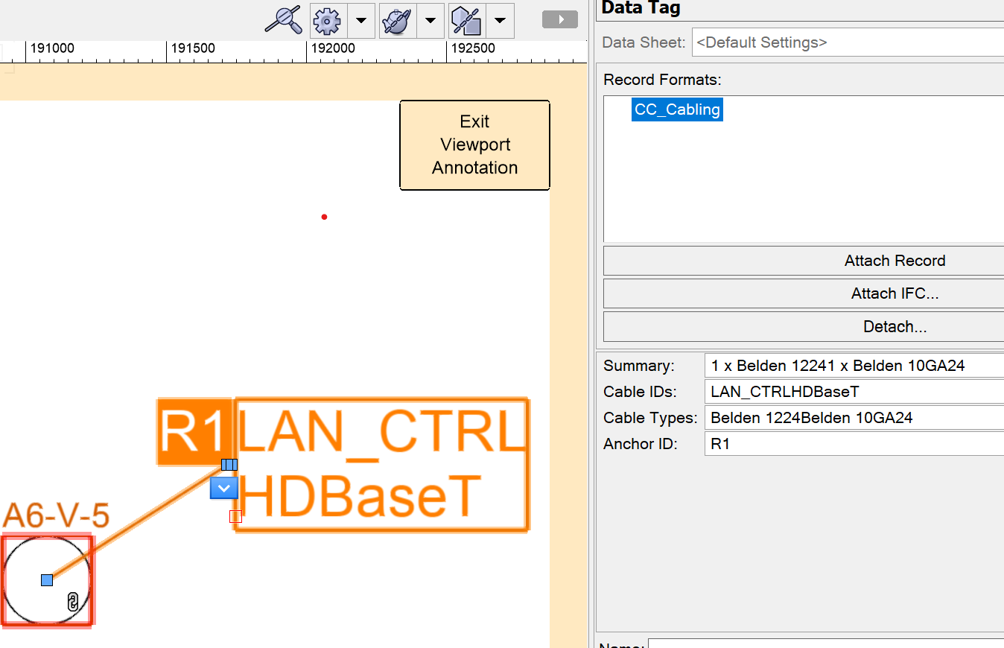Expand dropdown beside linked shapes icon
The width and height of the screenshot is (1004, 648).
coord(500,20)
